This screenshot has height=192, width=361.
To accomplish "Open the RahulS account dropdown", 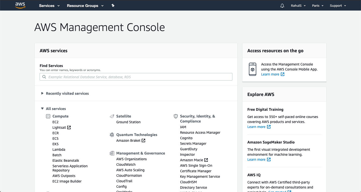I will (298, 6).
